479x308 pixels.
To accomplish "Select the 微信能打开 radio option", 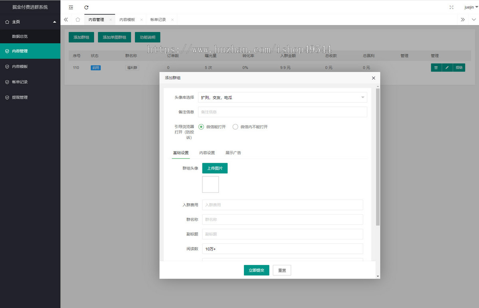I will coord(212,127).
